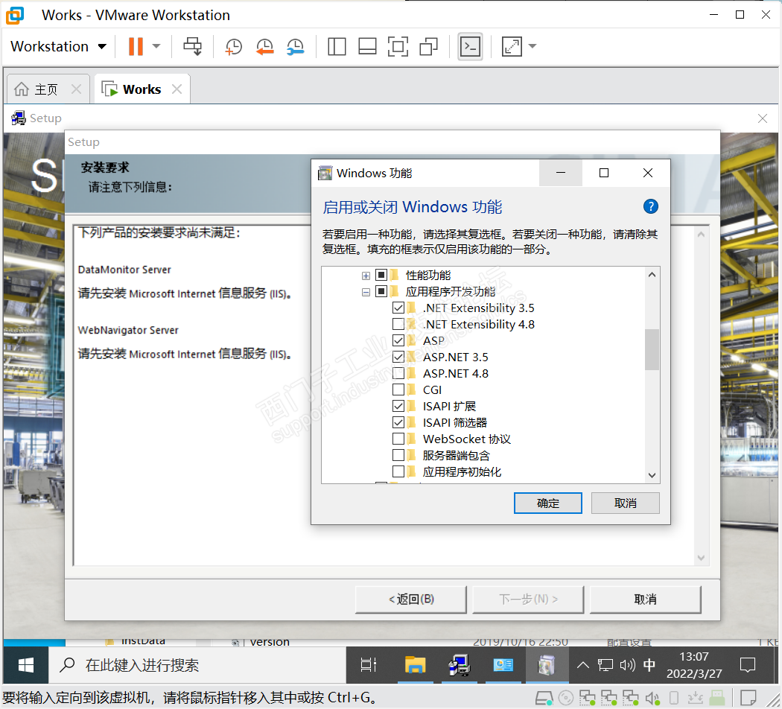Open the stretch guest dropdown arrow
Viewport: 782px width, 709px height.
pyautogui.click(x=533, y=46)
